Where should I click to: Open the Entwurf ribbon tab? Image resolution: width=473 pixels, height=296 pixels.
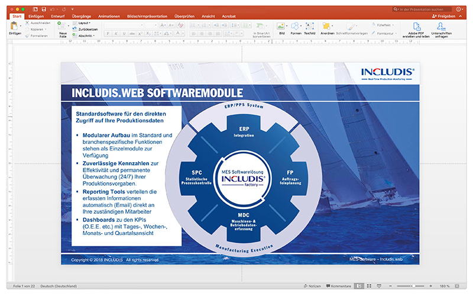coord(58,17)
